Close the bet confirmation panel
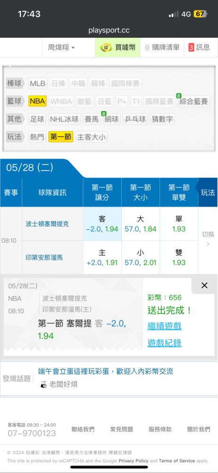The width and height of the screenshot is (218, 473). point(204,285)
